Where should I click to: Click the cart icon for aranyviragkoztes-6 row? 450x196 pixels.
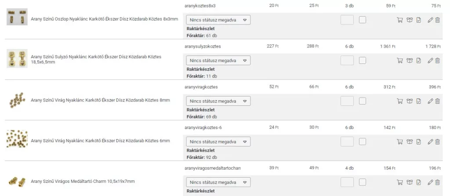click(x=399, y=142)
